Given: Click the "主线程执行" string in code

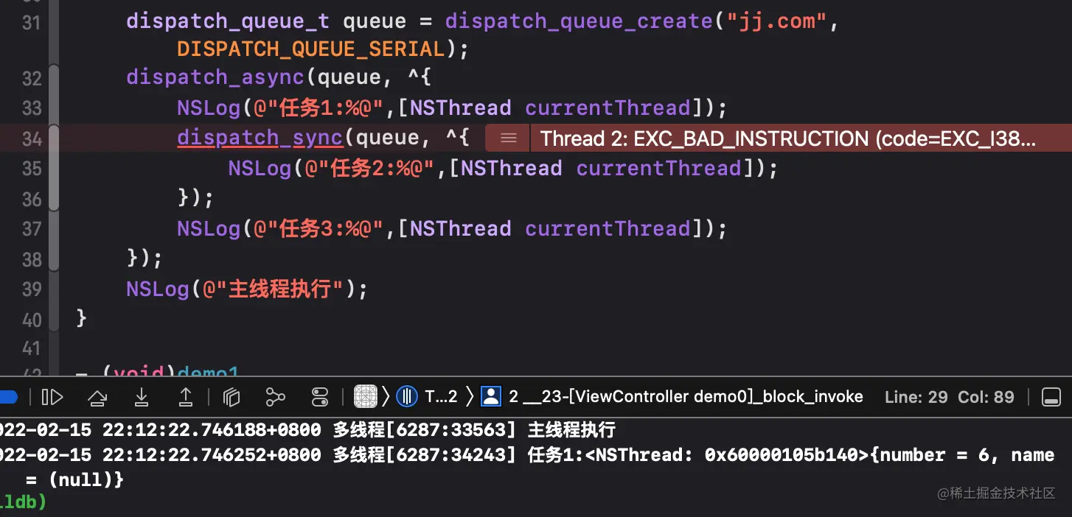Looking at the screenshot, I should coord(274,289).
